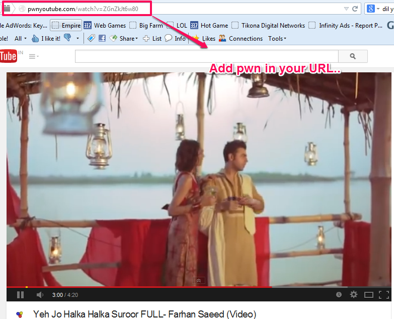Image resolution: width=394 pixels, height=319 pixels.
Task: Click the I like it! thumbs up
Action: click(46, 38)
